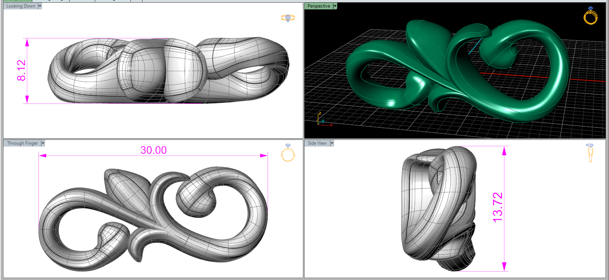Select the 8.12 dimension text
The height and width of the screenshot is (280, 609).
(x=21, y=70)
